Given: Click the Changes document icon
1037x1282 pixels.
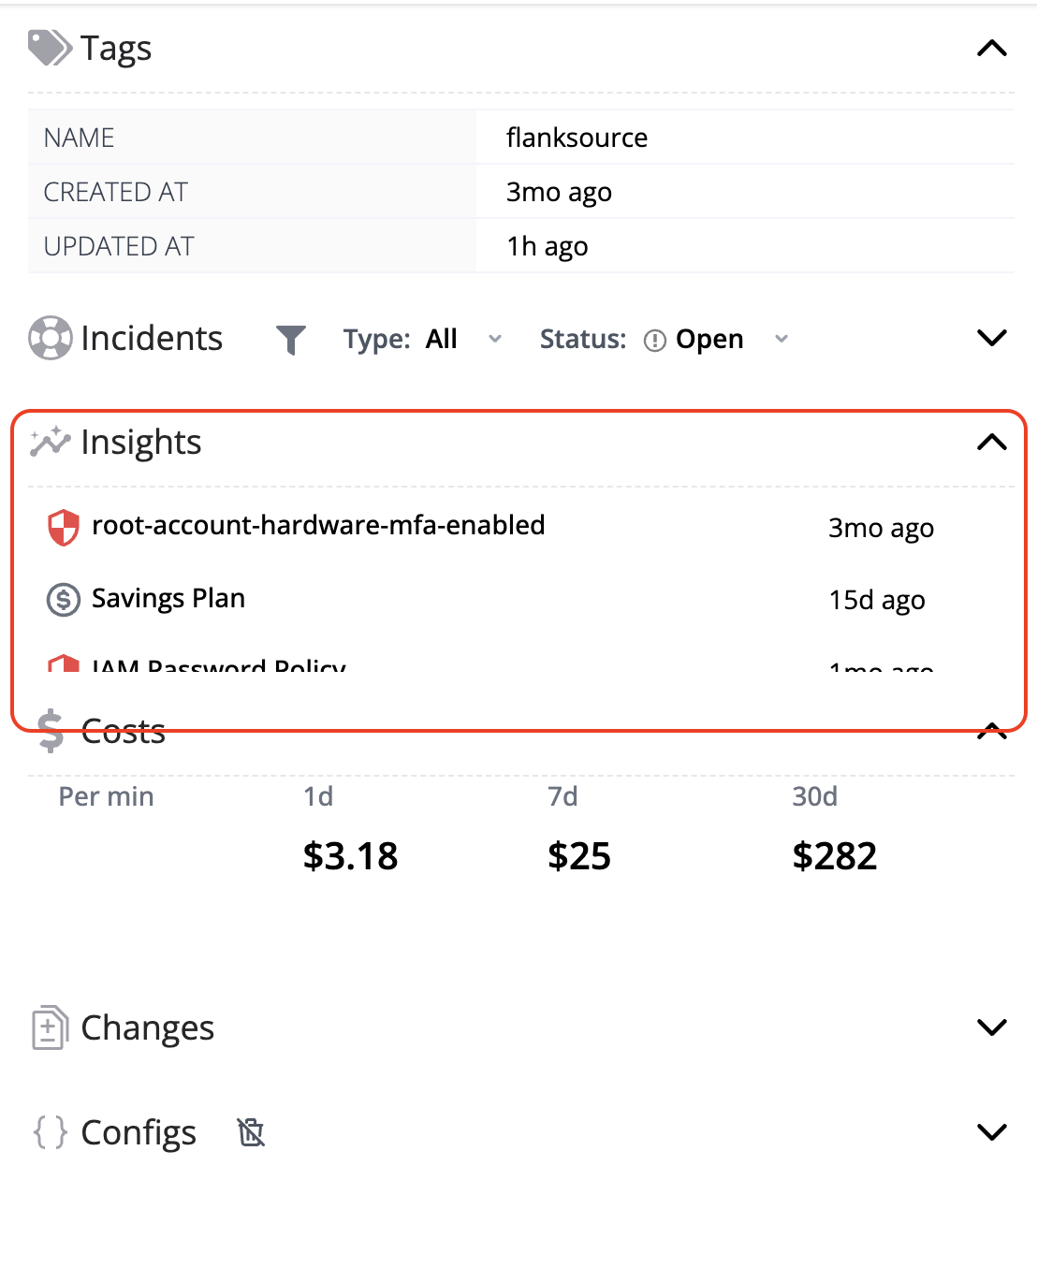Looking at the screenshot, I should coord(49,1027).
